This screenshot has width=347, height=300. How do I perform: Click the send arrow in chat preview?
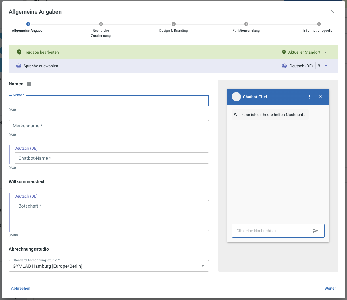pos(315,231)
